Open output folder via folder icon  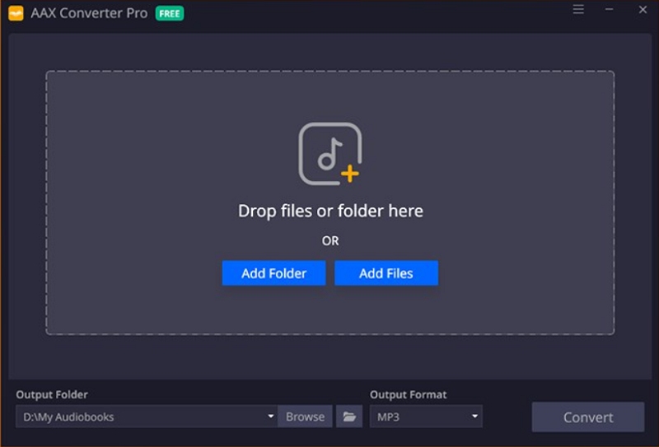coord(349,417)
